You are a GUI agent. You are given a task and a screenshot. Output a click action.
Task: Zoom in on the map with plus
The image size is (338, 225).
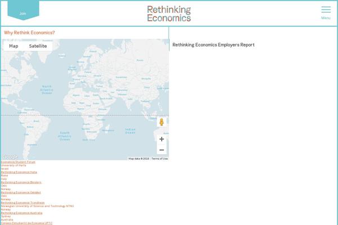point(162,139)
